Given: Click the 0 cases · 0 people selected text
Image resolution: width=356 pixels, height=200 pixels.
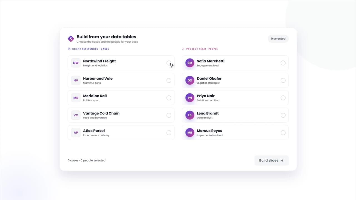Looking at the screenshot, I should [86, 161].
